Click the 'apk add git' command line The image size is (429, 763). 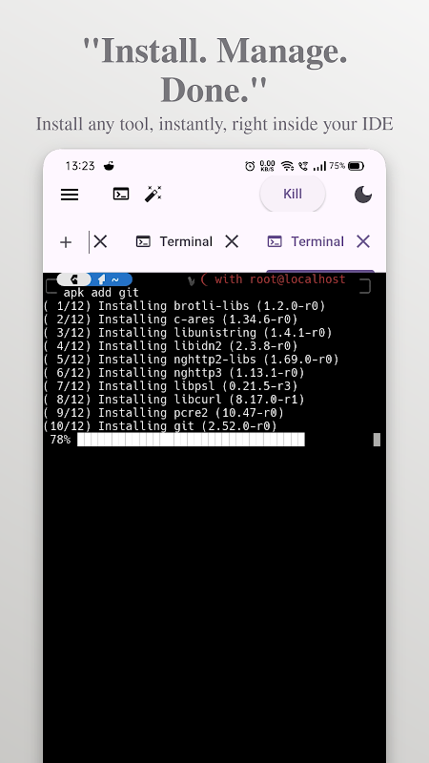pyautogui.click(x=101, y=293)
